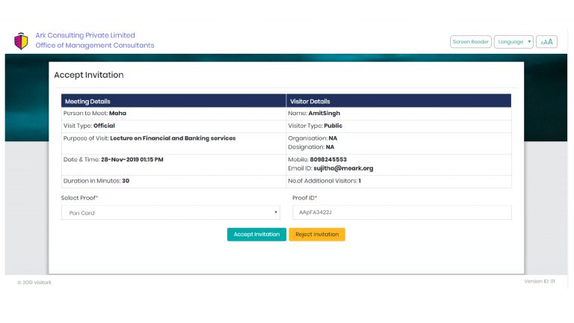Click the © 2019 Visitork footer text
Viewport: 574px width, 323px height.
point(34,282)
